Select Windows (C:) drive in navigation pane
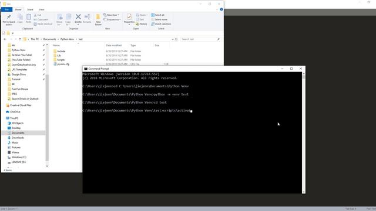 tap(19, 157)
